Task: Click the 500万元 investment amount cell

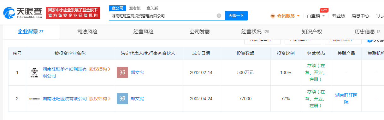Action: pyautogui.click(x=245, y=72)
